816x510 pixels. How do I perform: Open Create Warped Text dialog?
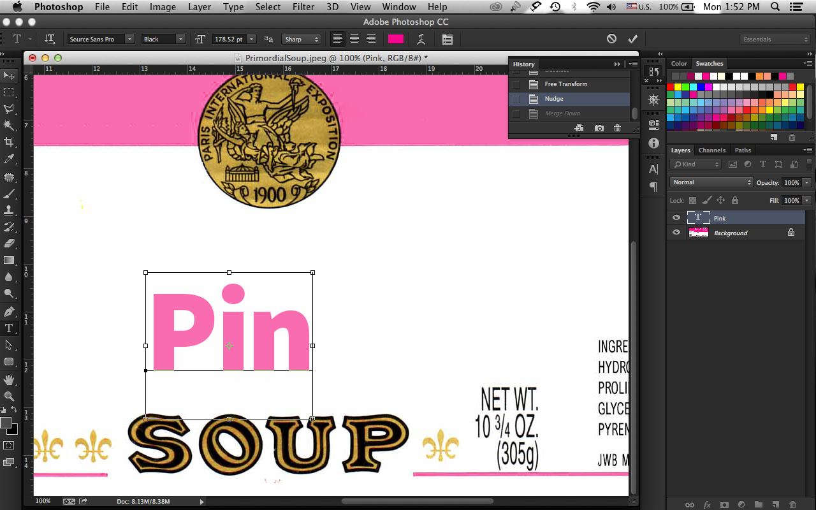pos(421,39)
